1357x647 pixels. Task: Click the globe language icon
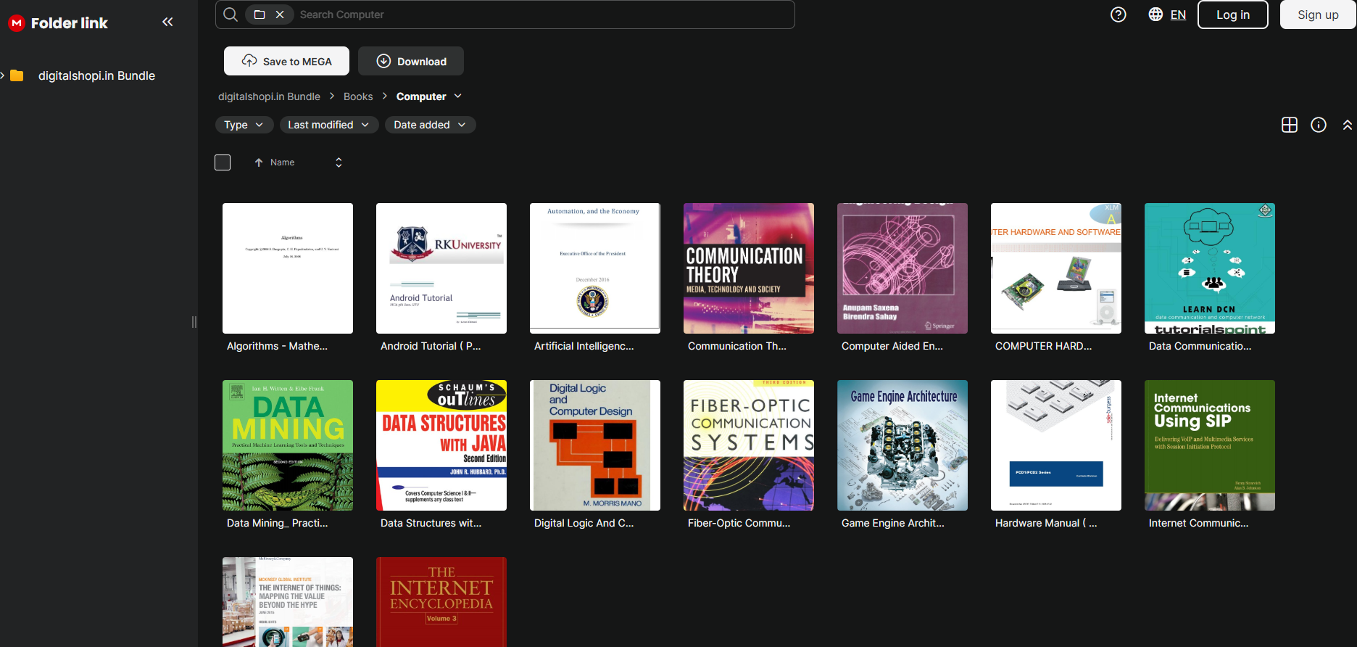click(x=1155, y=15)
